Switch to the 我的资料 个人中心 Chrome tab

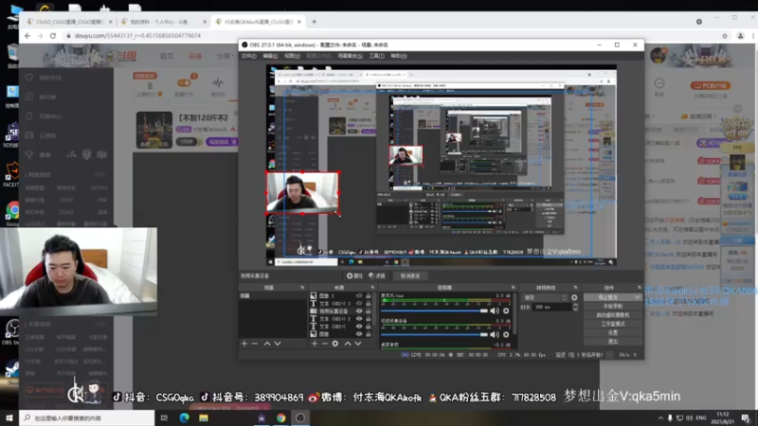[x=162, y=22]
